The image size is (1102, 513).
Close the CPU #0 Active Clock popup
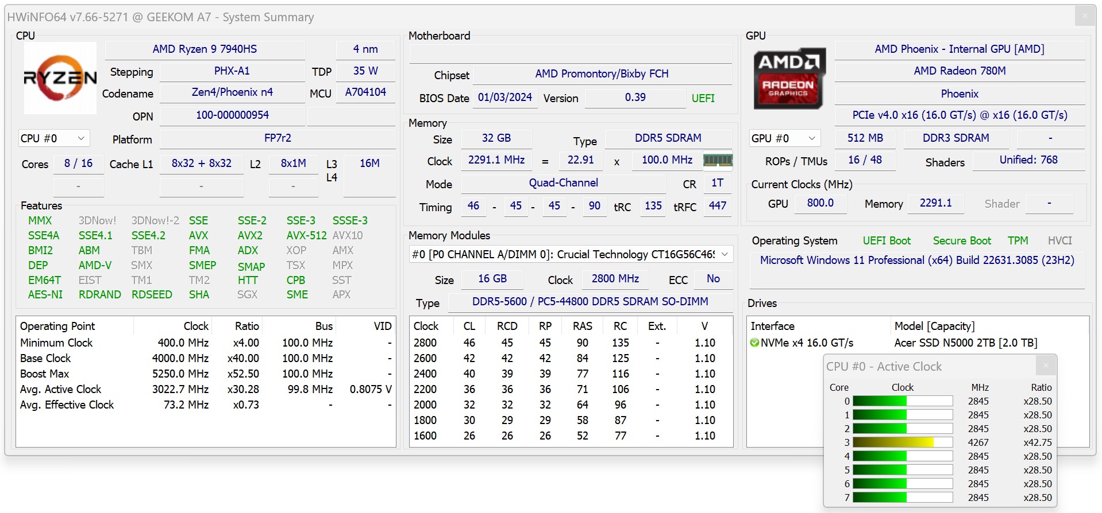point(1046,366)
